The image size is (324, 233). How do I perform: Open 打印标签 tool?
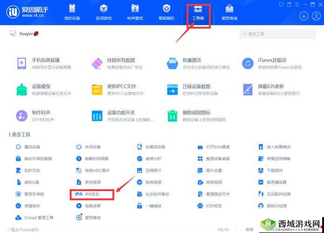click(x=210, y=206)
